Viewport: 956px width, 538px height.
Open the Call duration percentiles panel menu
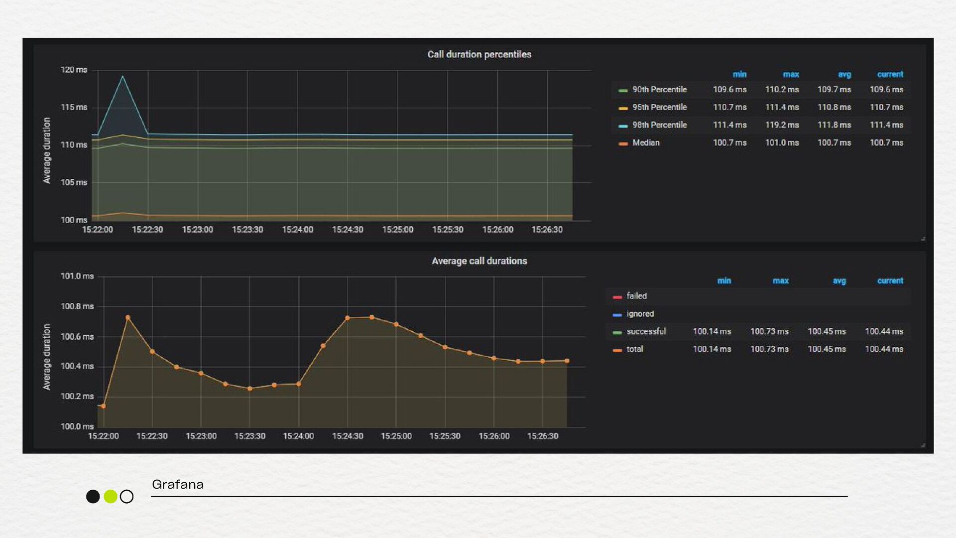(479, 54)
